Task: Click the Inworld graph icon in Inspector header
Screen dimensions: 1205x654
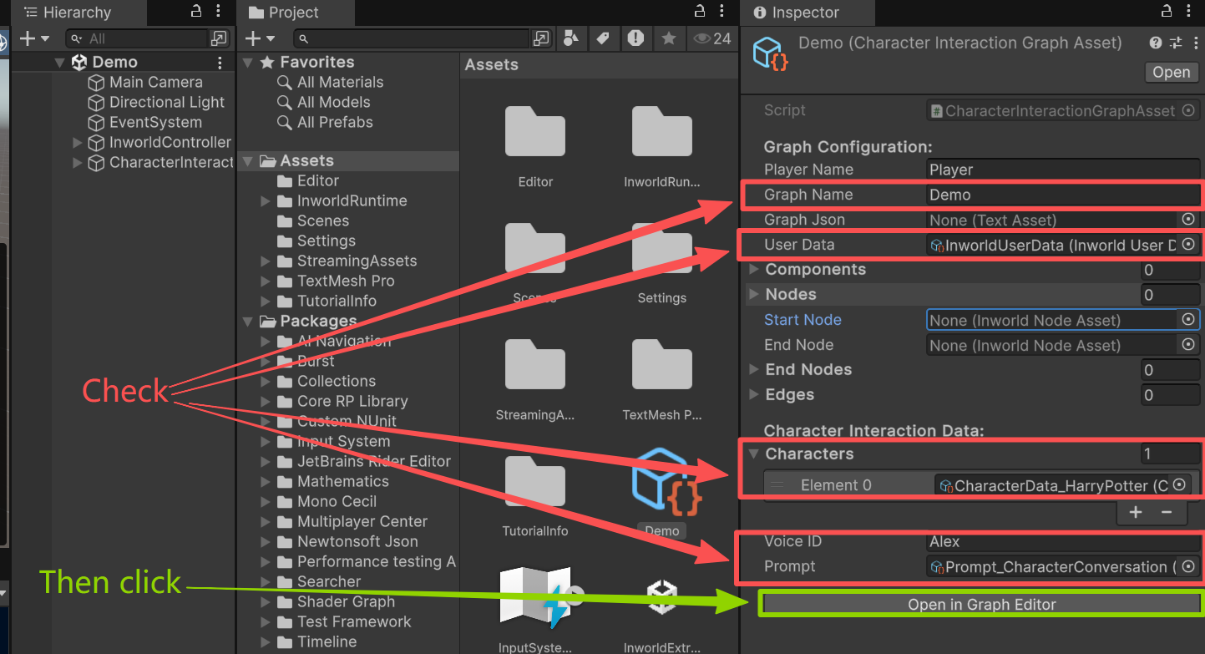Action: (x=767, y=50)
